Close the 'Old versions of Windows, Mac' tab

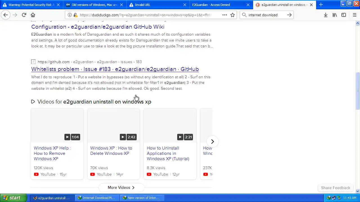coord(121,5)
